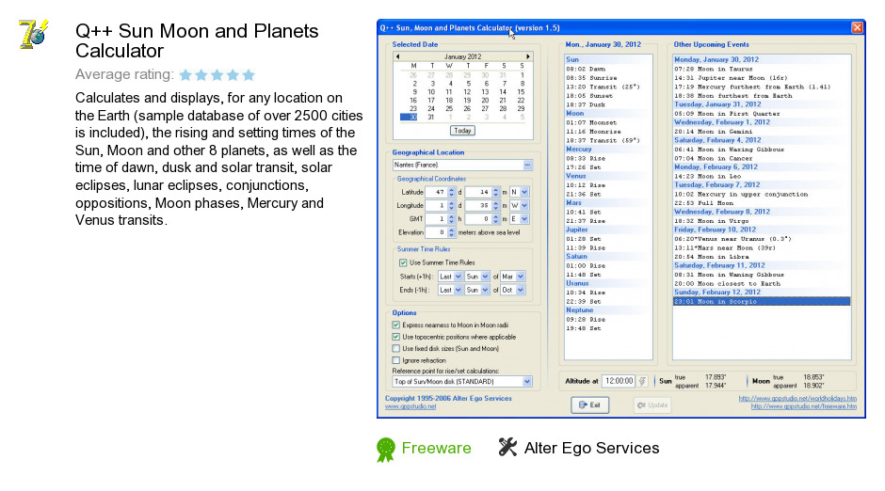The image size is (885, 491).
Task: Click the Exit button
Action: click(589, 404)
